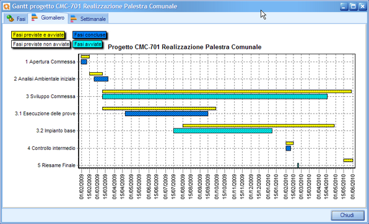Image resolution: width=369 pixels, height=224 pixels.
Task: Select the small cyan marker for Riesame Finale
Action: point(298,165)
